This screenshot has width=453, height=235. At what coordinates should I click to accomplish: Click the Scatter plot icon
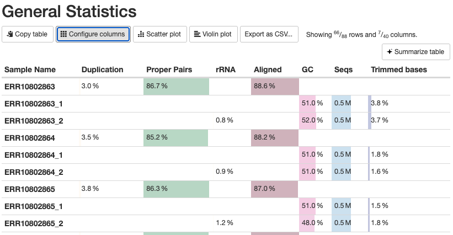click(x=141, y=34)
